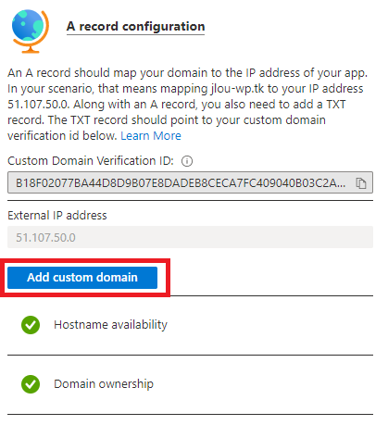Click the globe icon beside the heading
This screenshot has width=388, height=425.
[x=31, y=31]
